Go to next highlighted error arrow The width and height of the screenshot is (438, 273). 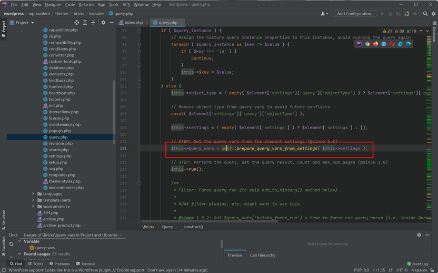(427, 31)
